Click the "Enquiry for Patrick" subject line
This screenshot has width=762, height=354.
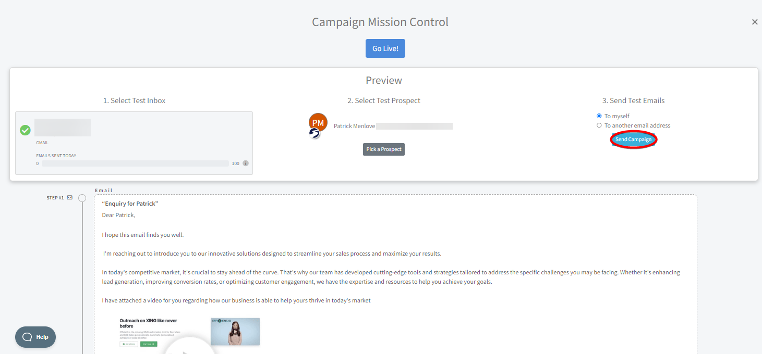click(x=130, y=204)
